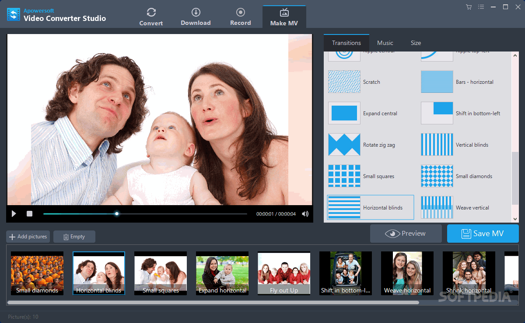The width and height of the screenshot is (525, 323).
Task: Mute the preview audio speaker icon
Action: [x=305, y=214]
